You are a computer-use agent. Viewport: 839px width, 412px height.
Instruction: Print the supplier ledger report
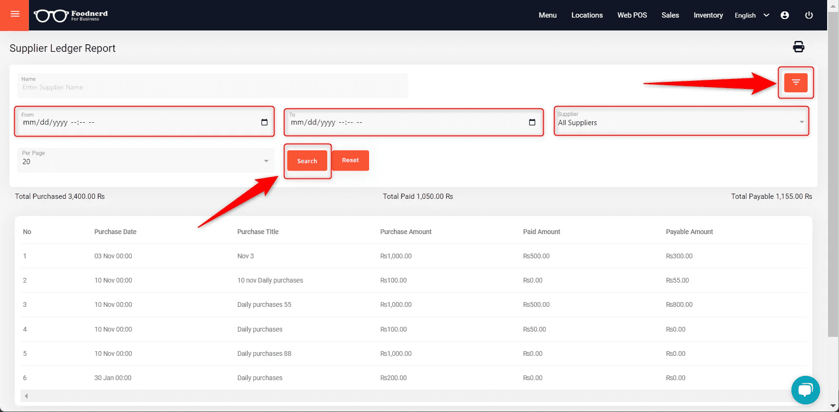[799, 47]
